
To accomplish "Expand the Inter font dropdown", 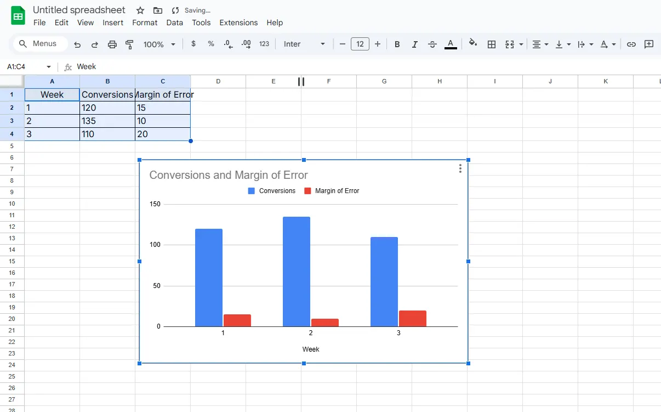I will (304, 44).
